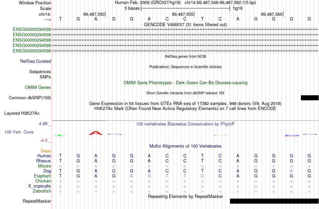Open the RepeatMasker track label
319x209 pixels.
click(37, 201)
